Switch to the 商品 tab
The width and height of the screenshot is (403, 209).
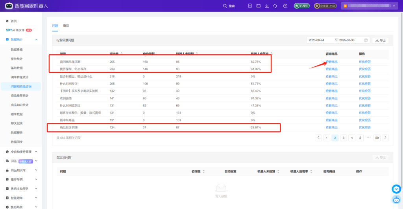66,26
